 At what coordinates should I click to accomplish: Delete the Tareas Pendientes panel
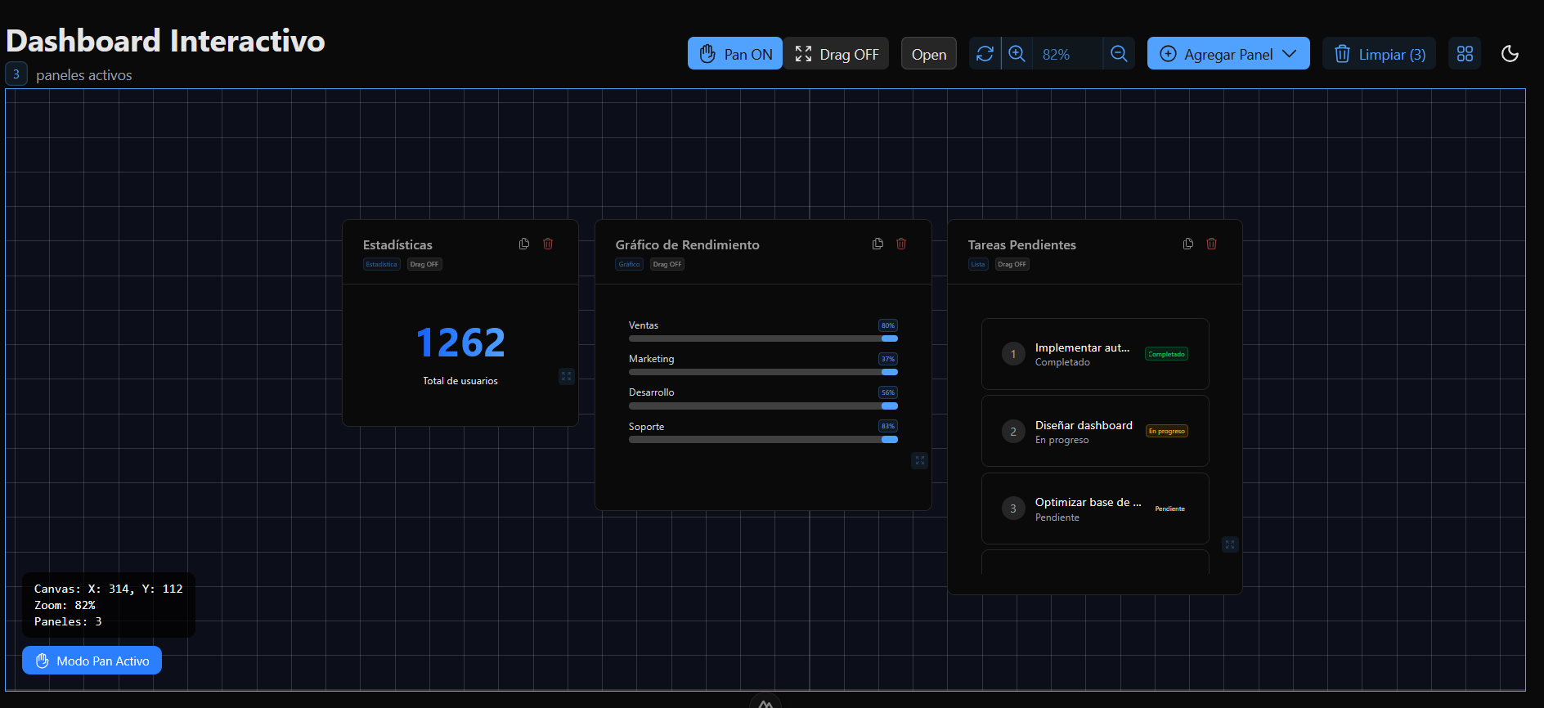1212,244
